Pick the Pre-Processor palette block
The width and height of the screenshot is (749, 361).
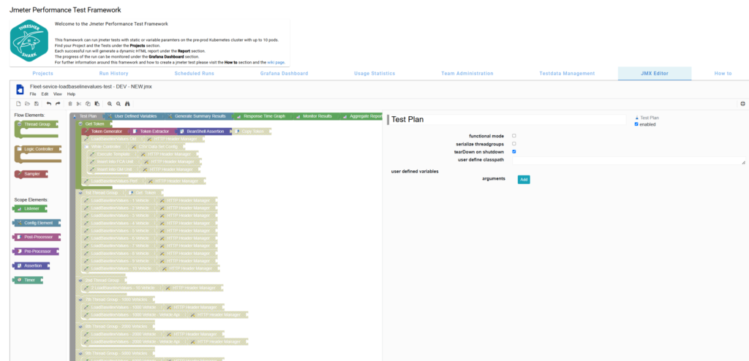tap(37, 251)
